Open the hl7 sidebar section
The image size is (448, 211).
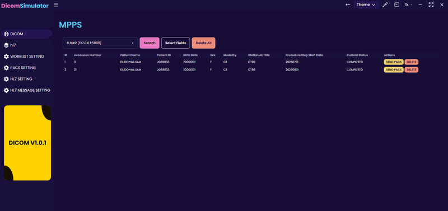tap(27, 45)
